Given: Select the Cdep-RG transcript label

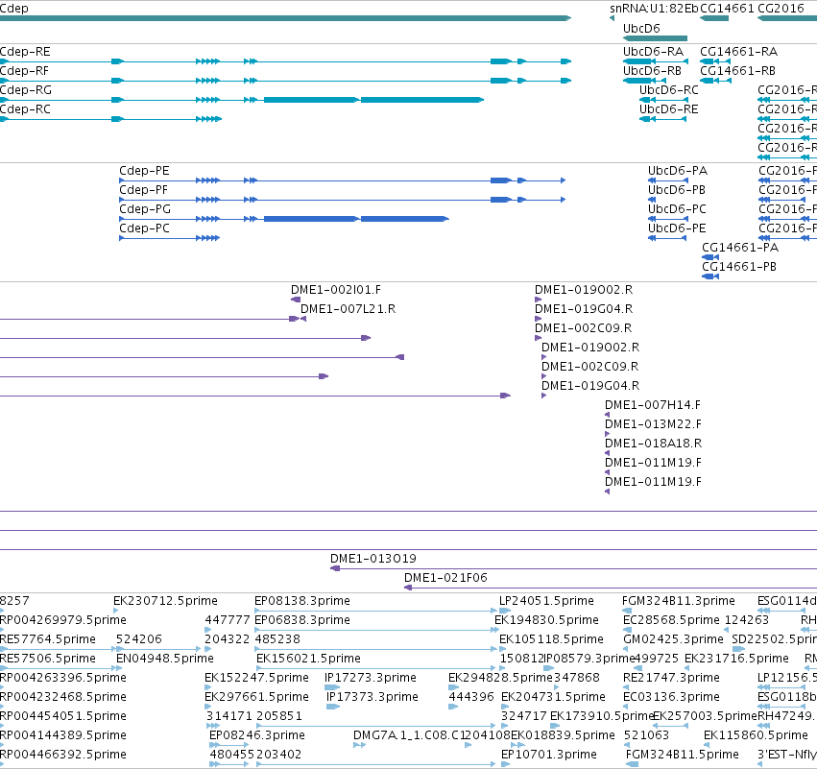Looking at the screenshot, I should 26,90.
